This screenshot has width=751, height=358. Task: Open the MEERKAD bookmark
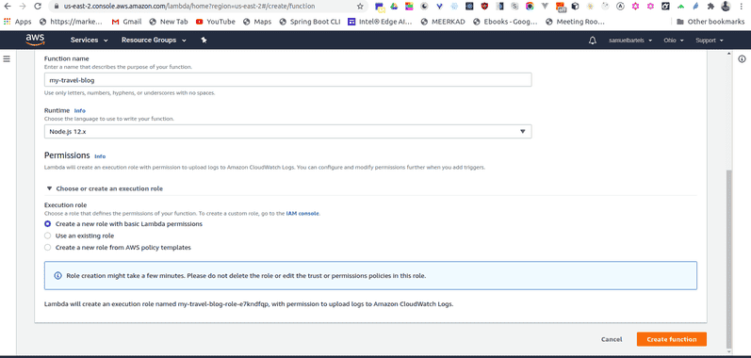443,22
